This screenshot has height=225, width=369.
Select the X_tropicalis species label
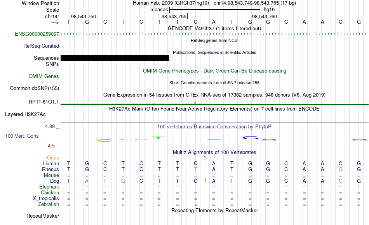click(x=46, y=199)
